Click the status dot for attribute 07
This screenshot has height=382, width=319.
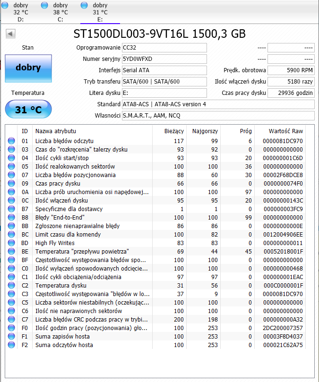point(11,175)
